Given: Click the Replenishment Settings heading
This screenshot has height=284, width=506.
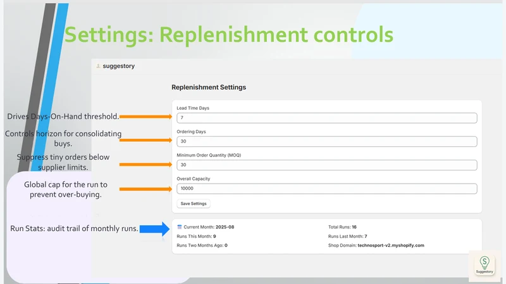Looking at the screenshot, I should point(209,87).
